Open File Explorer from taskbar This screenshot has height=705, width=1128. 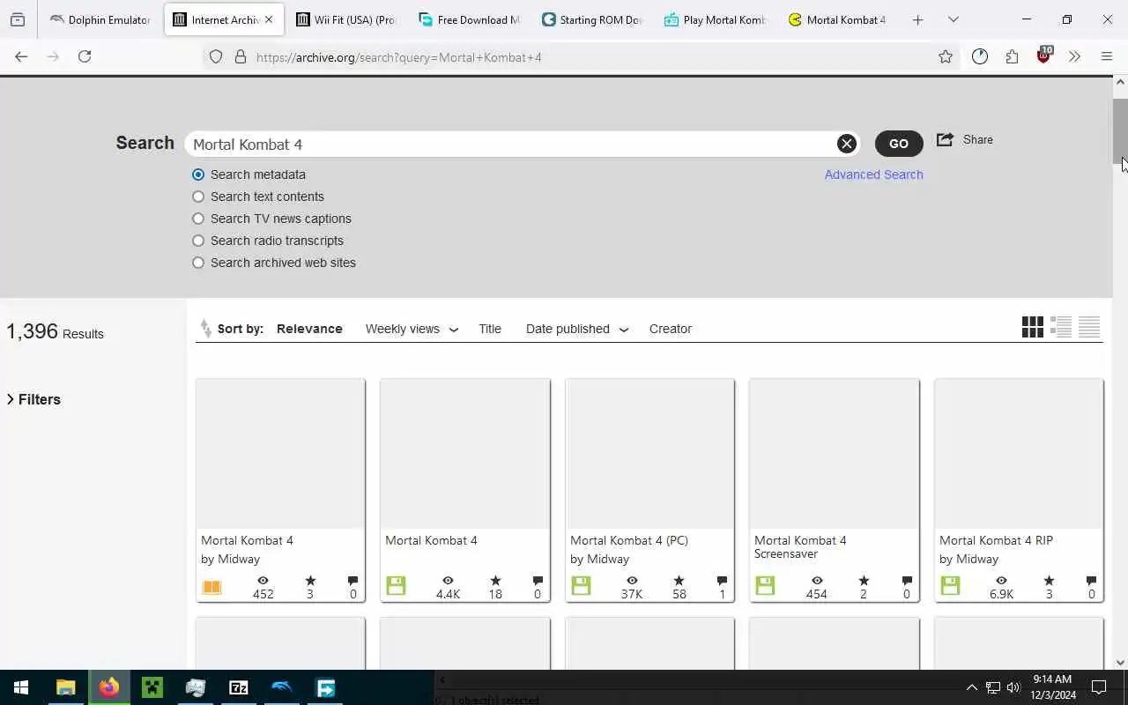[x=66, y=687]
